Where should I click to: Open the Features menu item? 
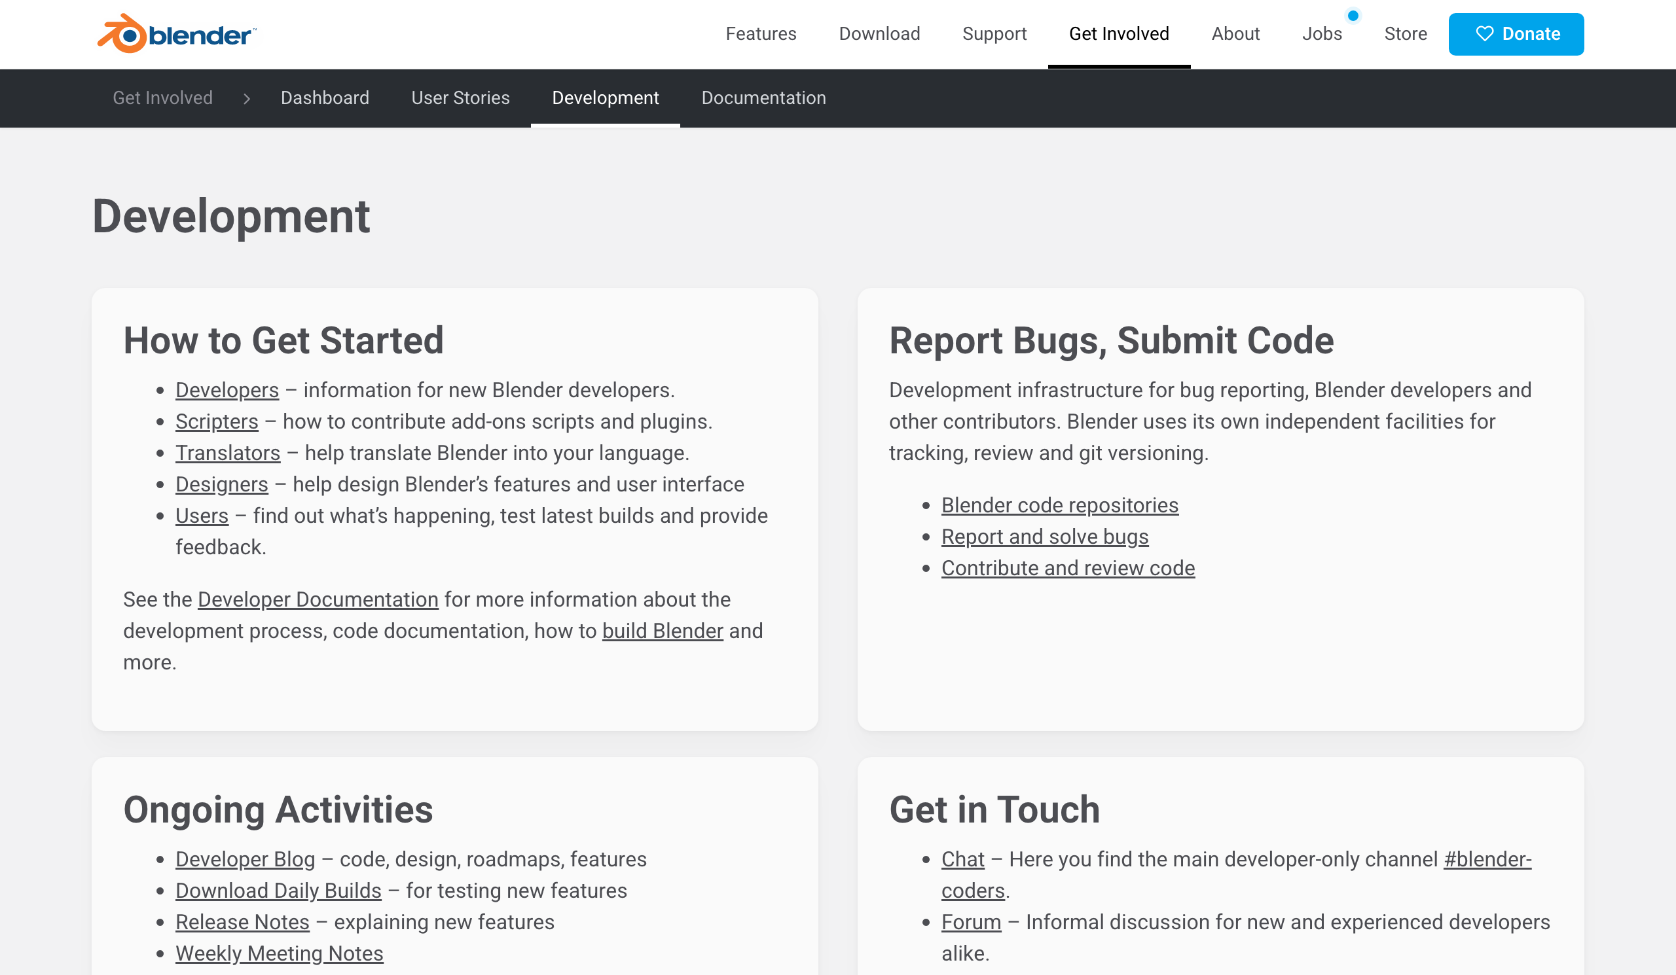(761, 34)
